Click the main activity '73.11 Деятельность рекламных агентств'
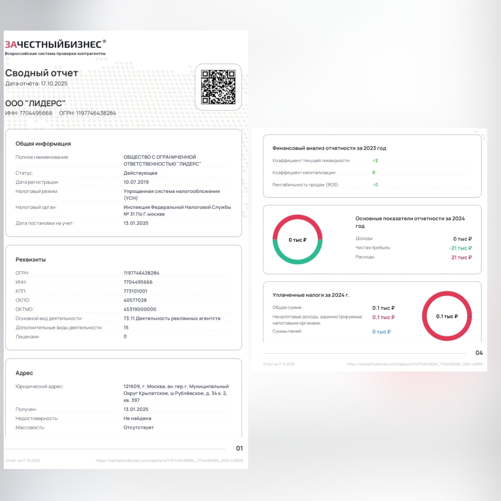This screenshot has width=501, height=501. (x=172, y=319)
